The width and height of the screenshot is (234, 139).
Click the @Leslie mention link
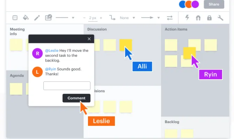pos(51,50)
